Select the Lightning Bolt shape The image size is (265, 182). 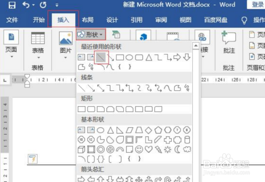[x=159, y=150]
